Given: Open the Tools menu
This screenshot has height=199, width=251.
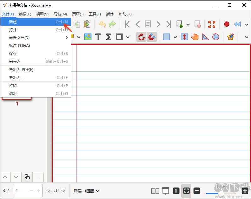Looking at the screenshot, I should [95, 14].
